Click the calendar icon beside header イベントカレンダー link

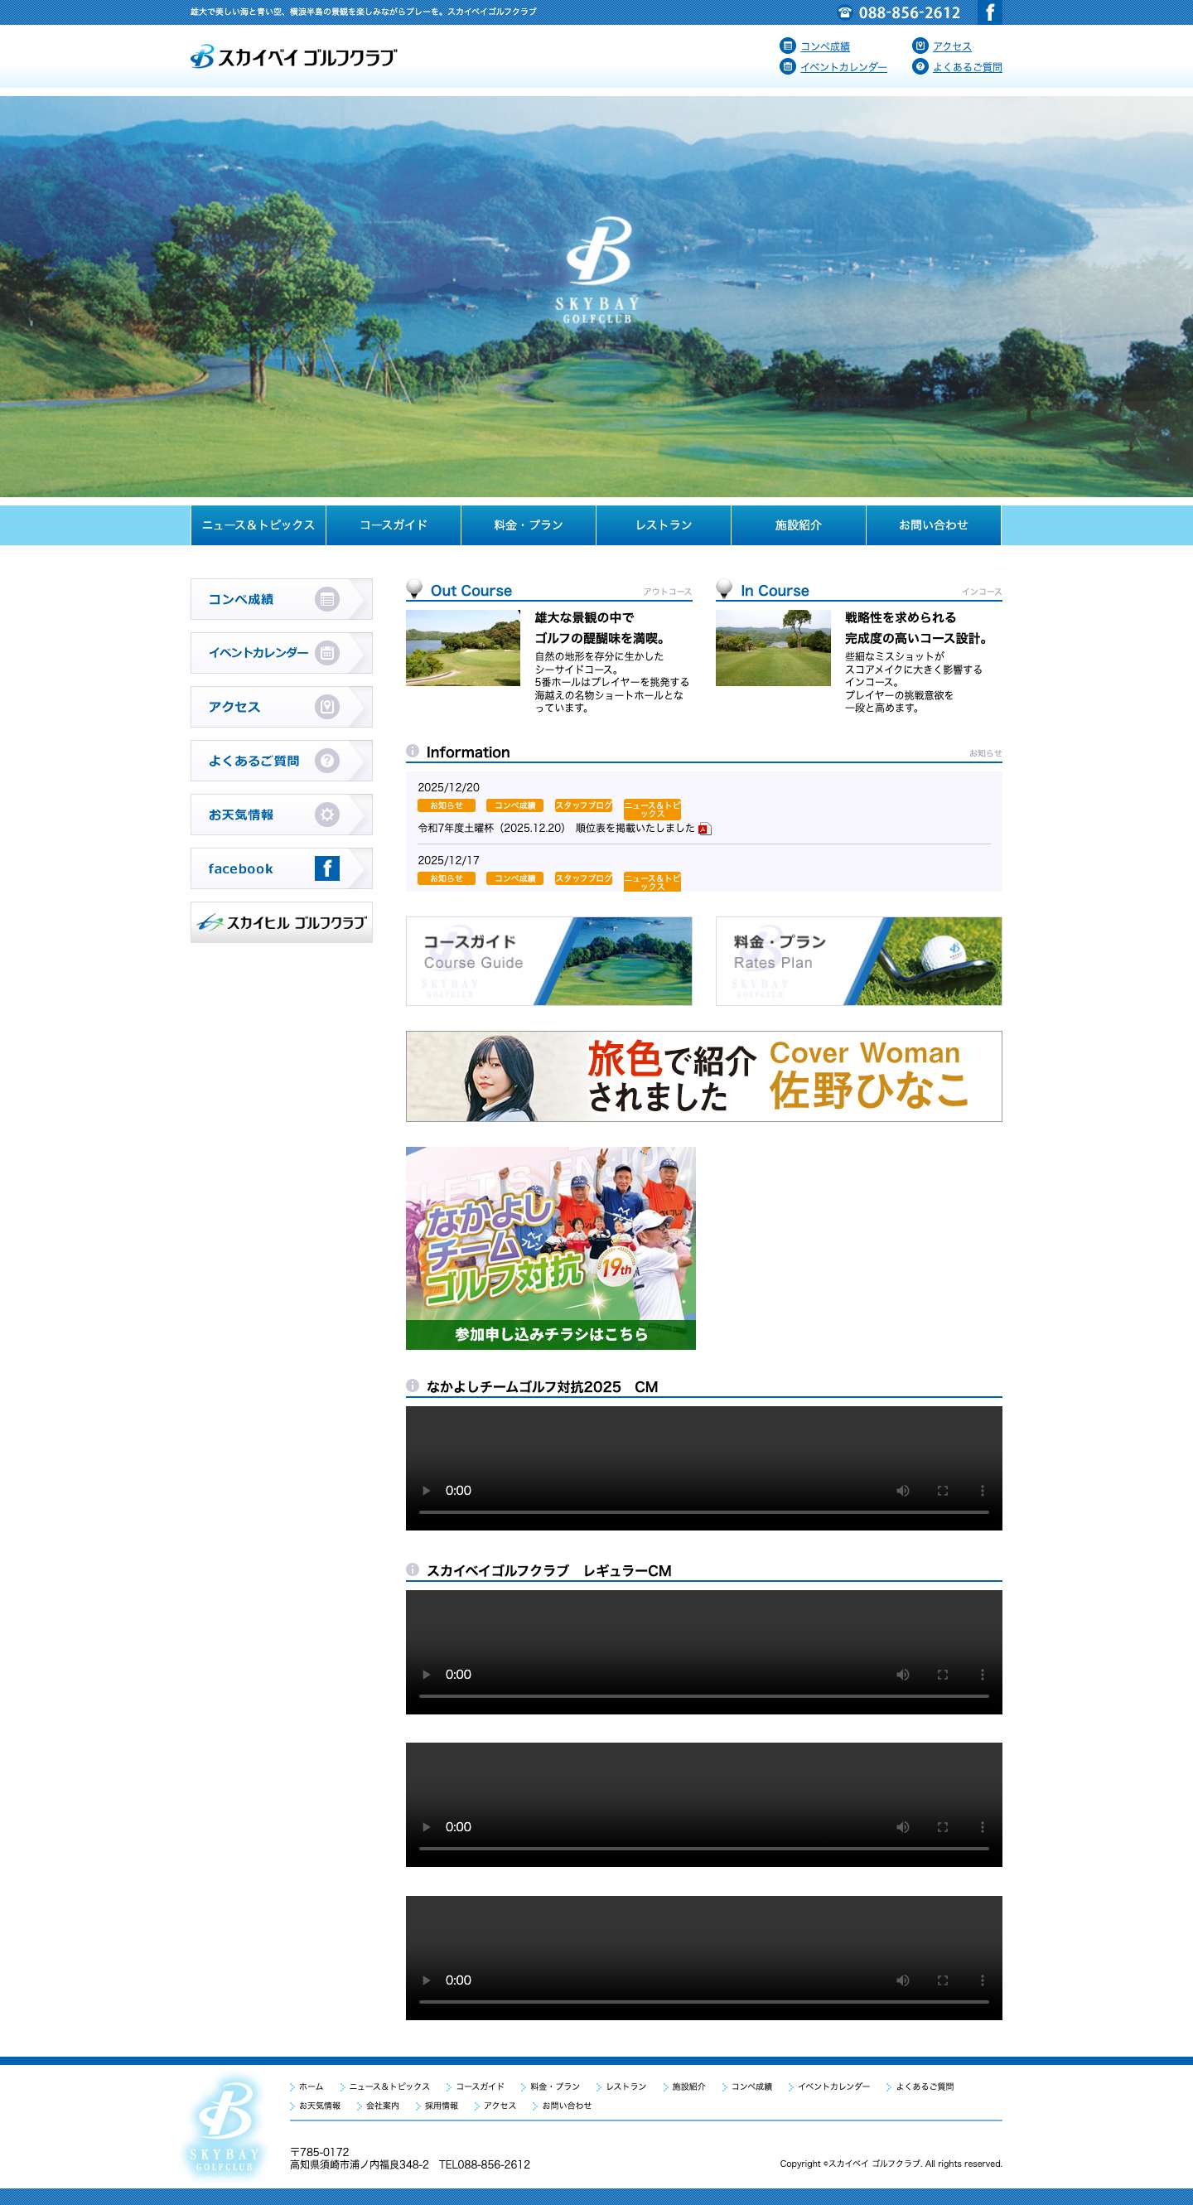point(787,66)
